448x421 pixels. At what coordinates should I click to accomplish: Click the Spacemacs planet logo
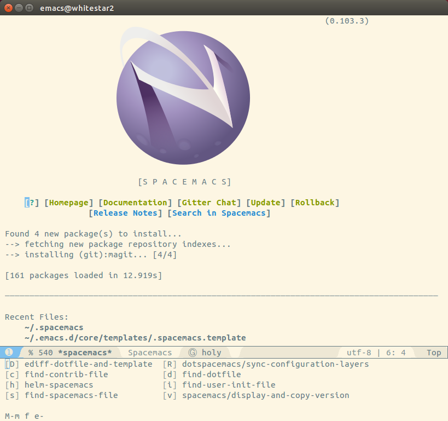pos(183,96)
